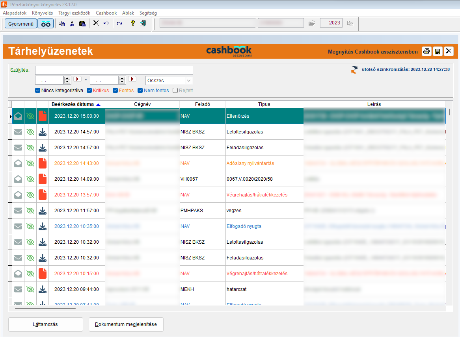Click the exit door icon in toolbar
The image size is (460, 337).
coord(143,24)
